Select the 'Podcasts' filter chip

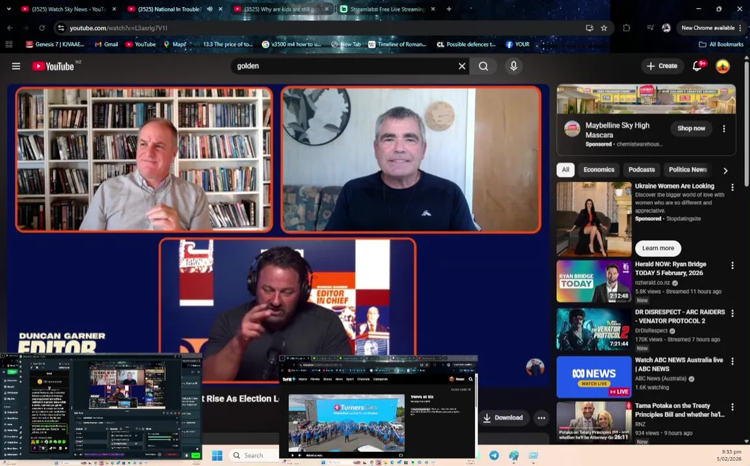pyautogui.click(x=642, y=170)
